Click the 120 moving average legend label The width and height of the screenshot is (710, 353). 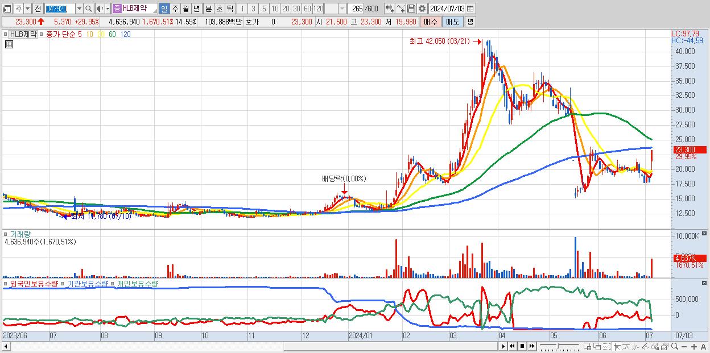126,34
